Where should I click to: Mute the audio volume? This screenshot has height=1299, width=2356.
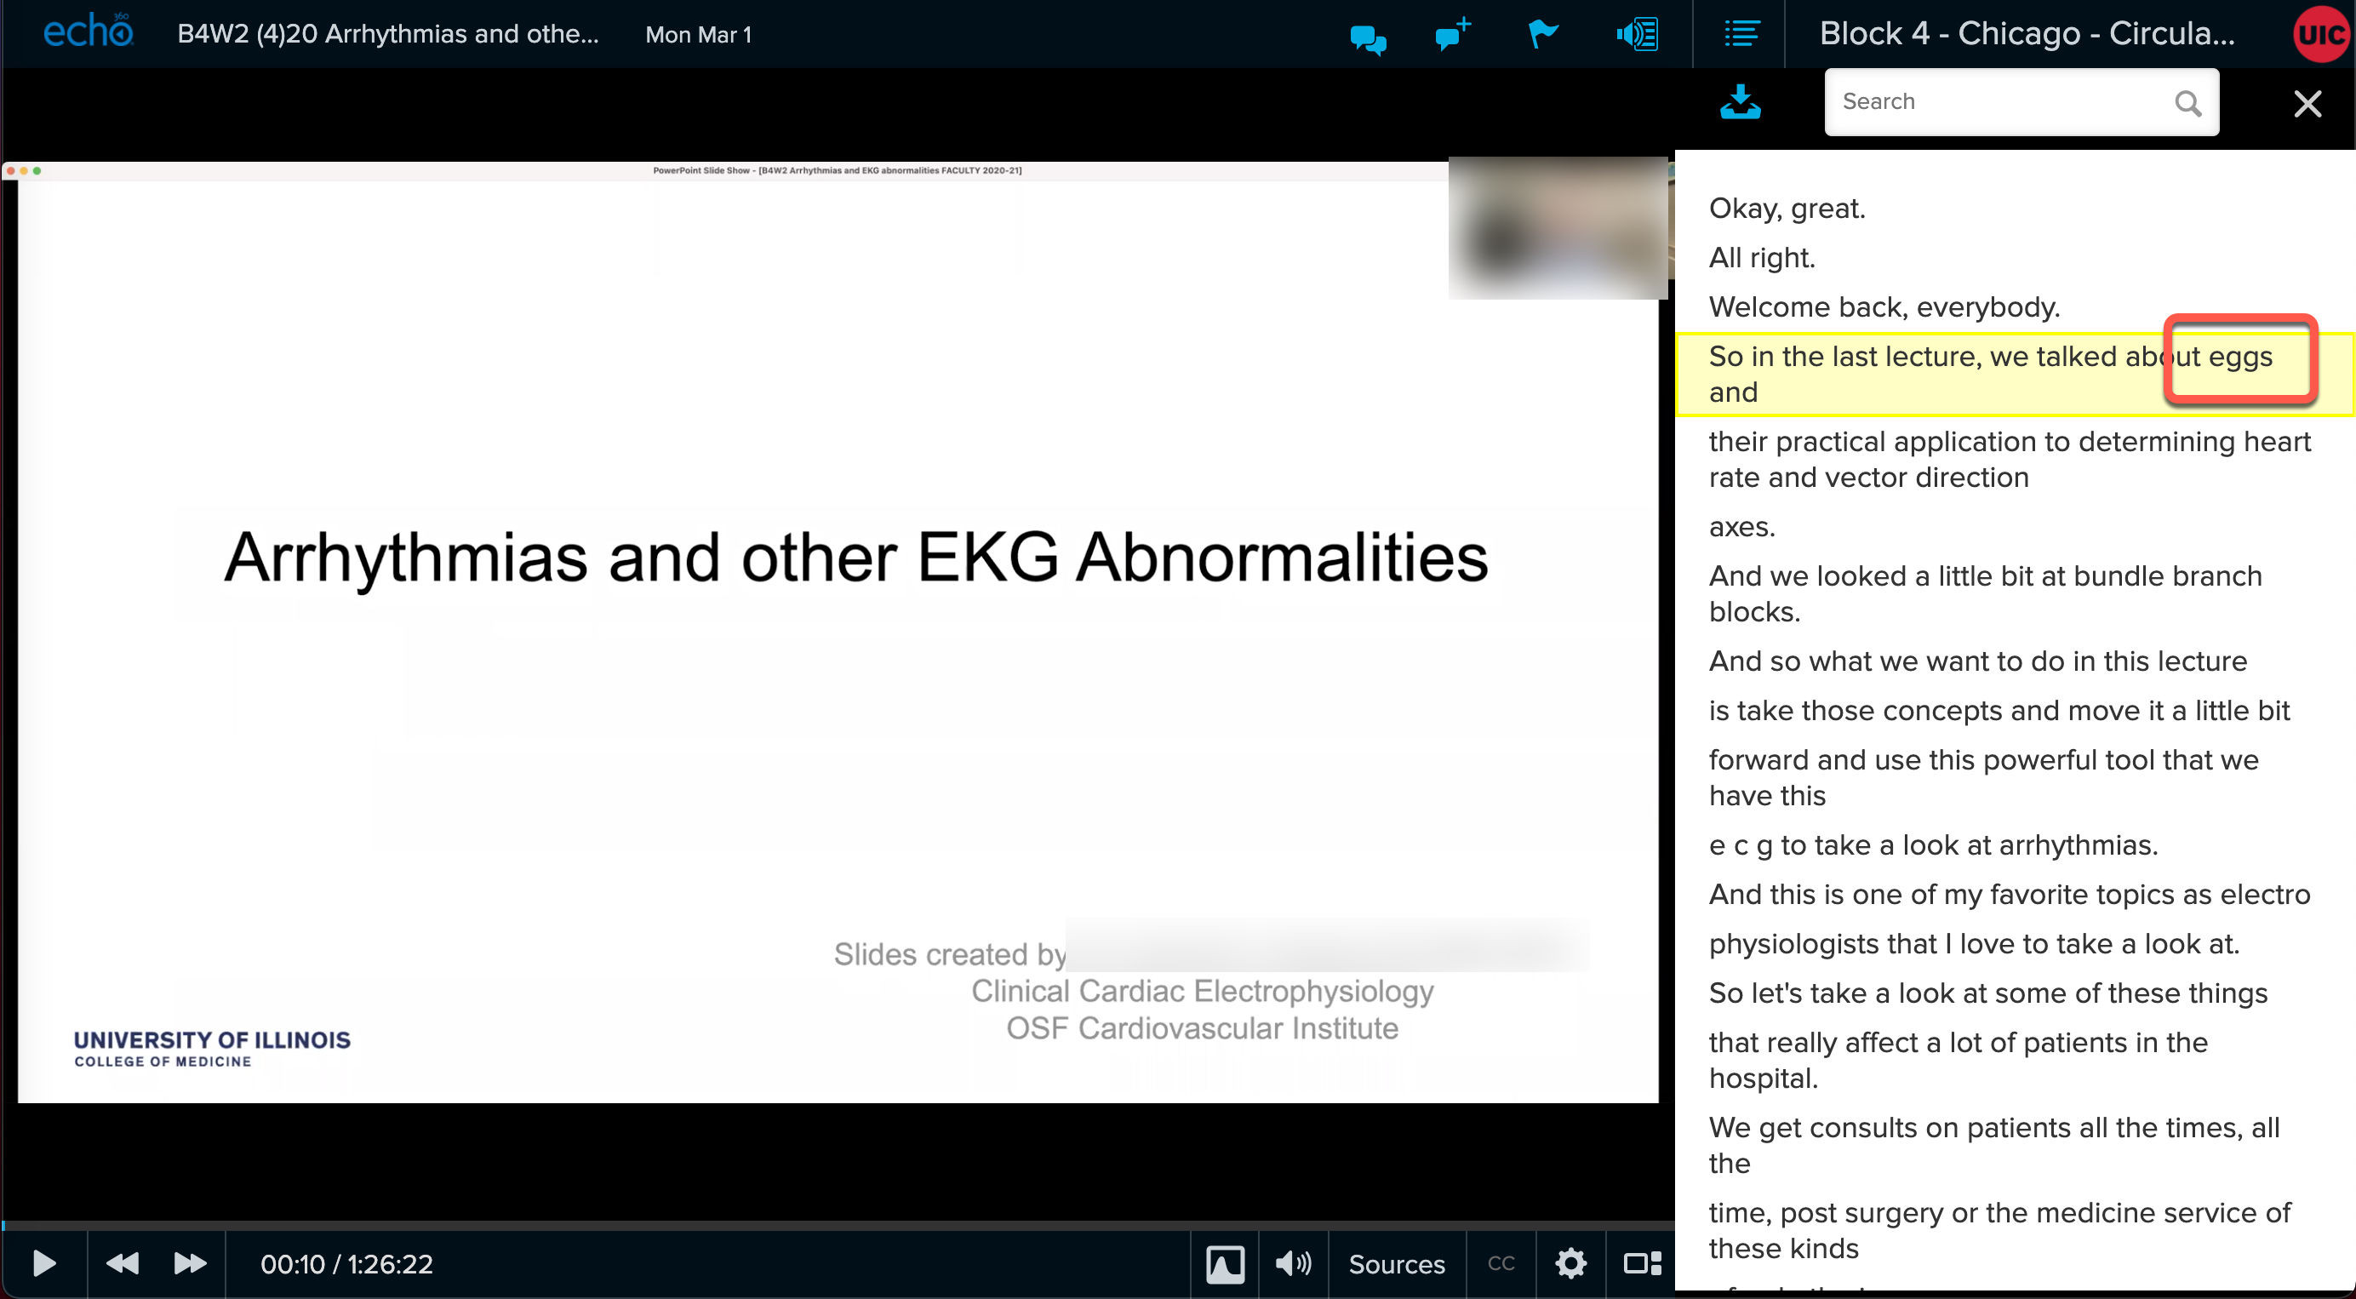[x=1292, y=1263]
